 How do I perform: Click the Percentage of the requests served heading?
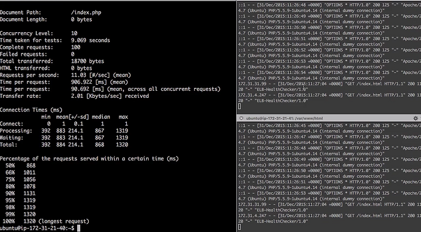89,159
